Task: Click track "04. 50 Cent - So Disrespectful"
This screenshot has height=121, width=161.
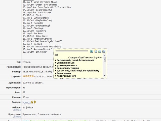Action: click(37, 10)
